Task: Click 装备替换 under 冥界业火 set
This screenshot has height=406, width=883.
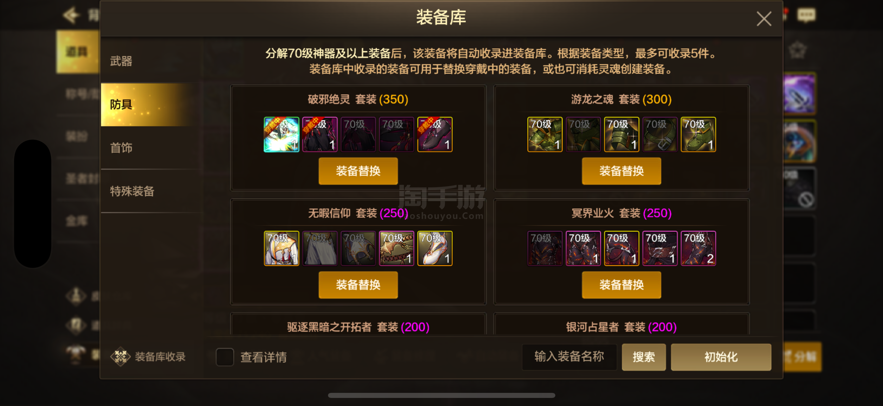Action: click(x=621, y=285)
